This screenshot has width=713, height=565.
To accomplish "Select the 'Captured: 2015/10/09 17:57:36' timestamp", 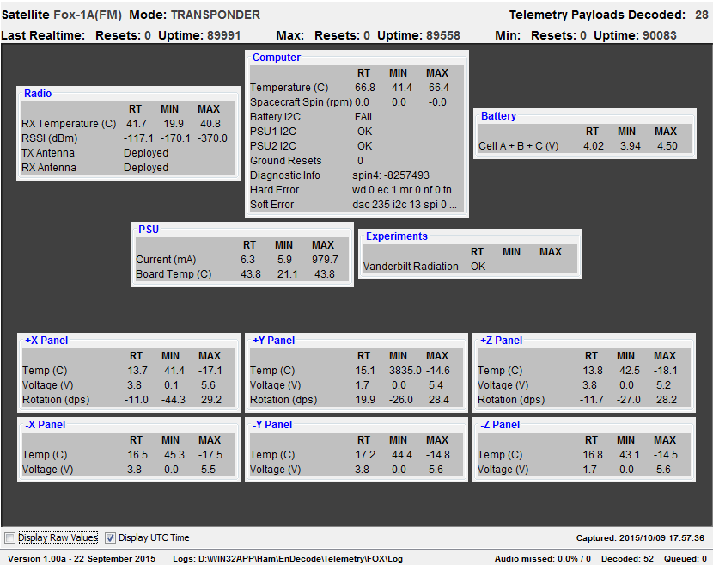I will pos(640,538).
